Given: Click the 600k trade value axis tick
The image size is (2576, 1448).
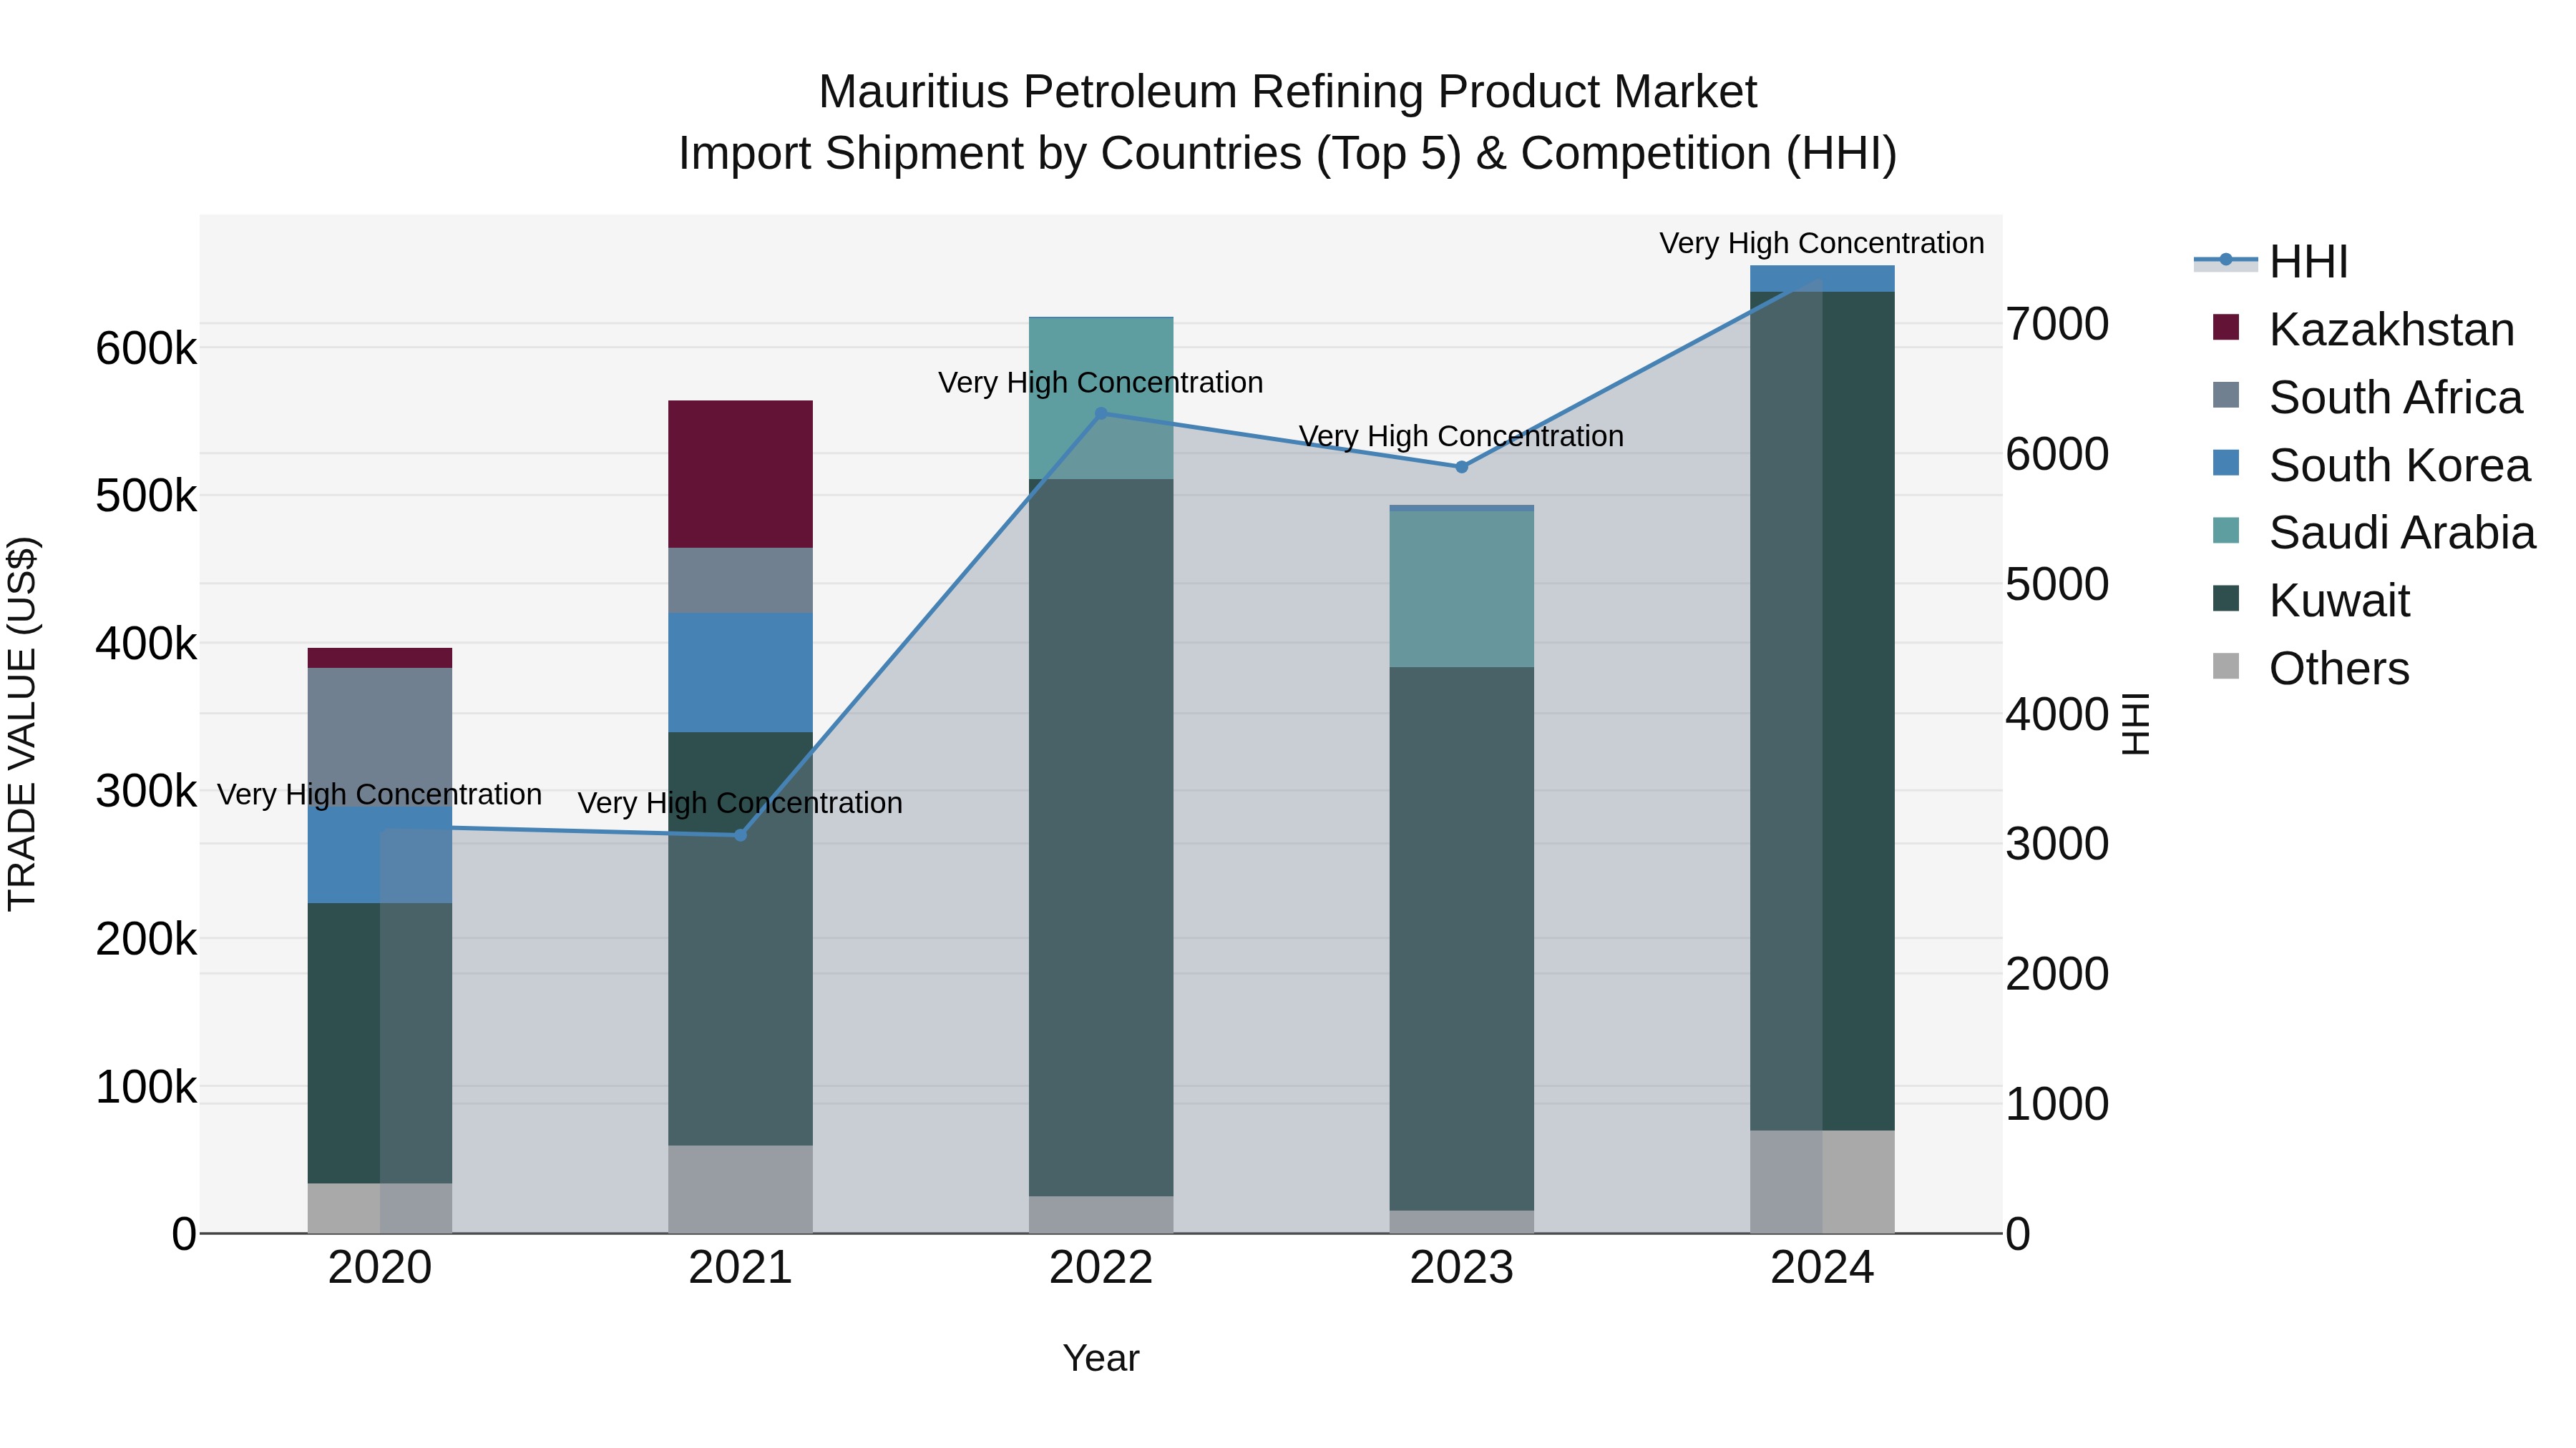Looking at the screenshot, I should point(146,349).
